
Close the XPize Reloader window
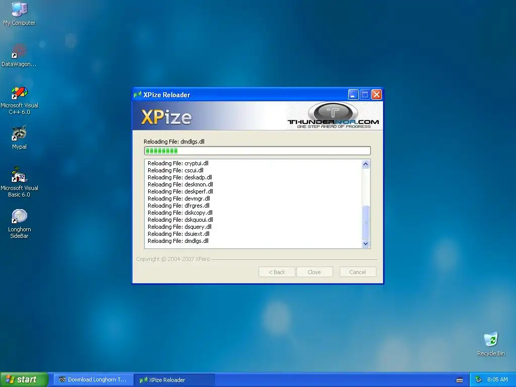click(376, 95)
